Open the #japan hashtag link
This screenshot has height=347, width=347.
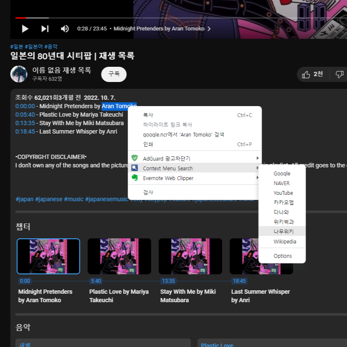pyautogui.click(x=25, y=199)
